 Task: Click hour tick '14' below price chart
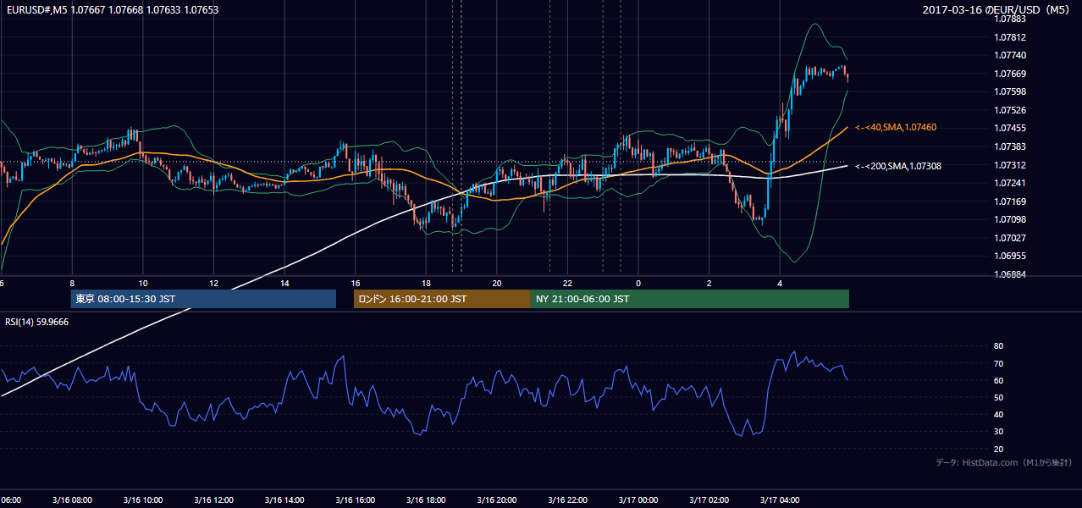pos(284,283)
